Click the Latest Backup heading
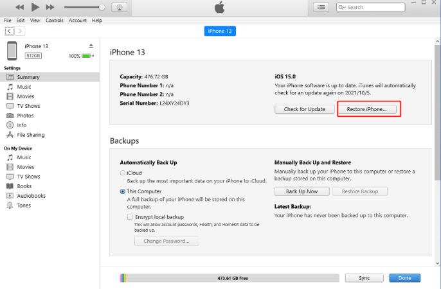Image resolution: width=441 pixels, height=289 pixels. click(x=292, y=207)
